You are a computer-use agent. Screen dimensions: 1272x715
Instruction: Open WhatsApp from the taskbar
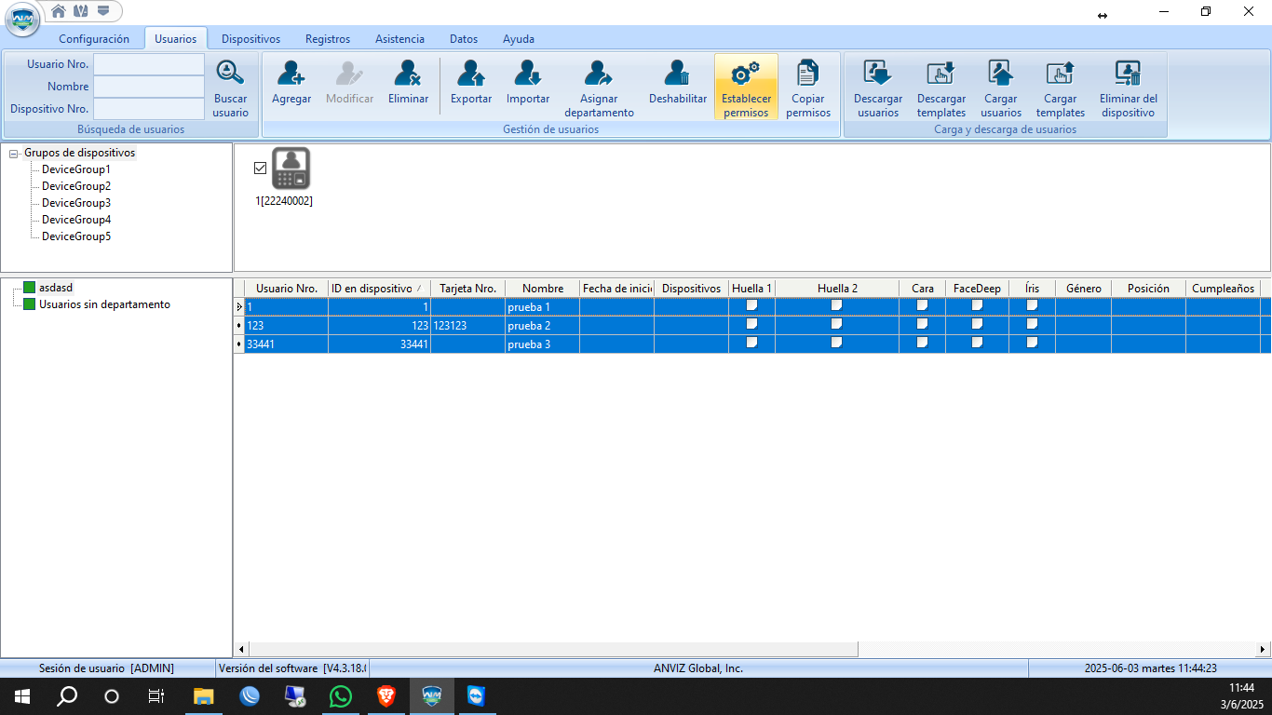(341, 695)
